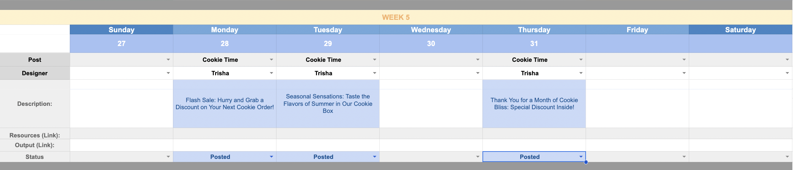Select Monday's Flash Sale description cell
This screenshot has height=170, width=793.
point(225,104)
